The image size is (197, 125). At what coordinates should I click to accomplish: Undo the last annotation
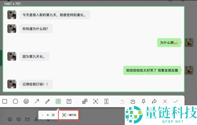click(122, 101)
